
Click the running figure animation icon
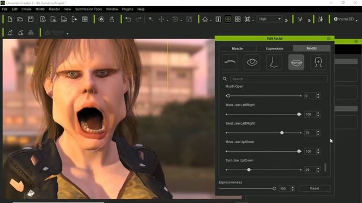click(x=300, y=19)
